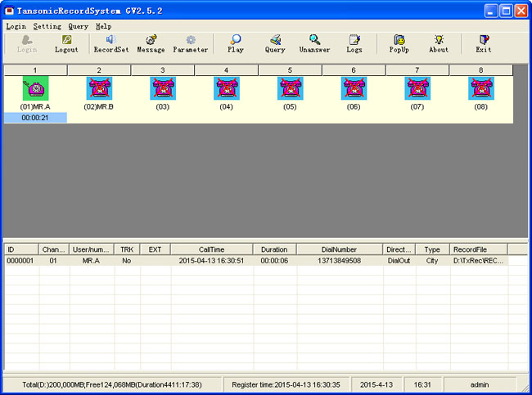Select the active green channel (01)MR.A
The height and width of the screenshot is (395, 532).
click(x=35, y=88)
